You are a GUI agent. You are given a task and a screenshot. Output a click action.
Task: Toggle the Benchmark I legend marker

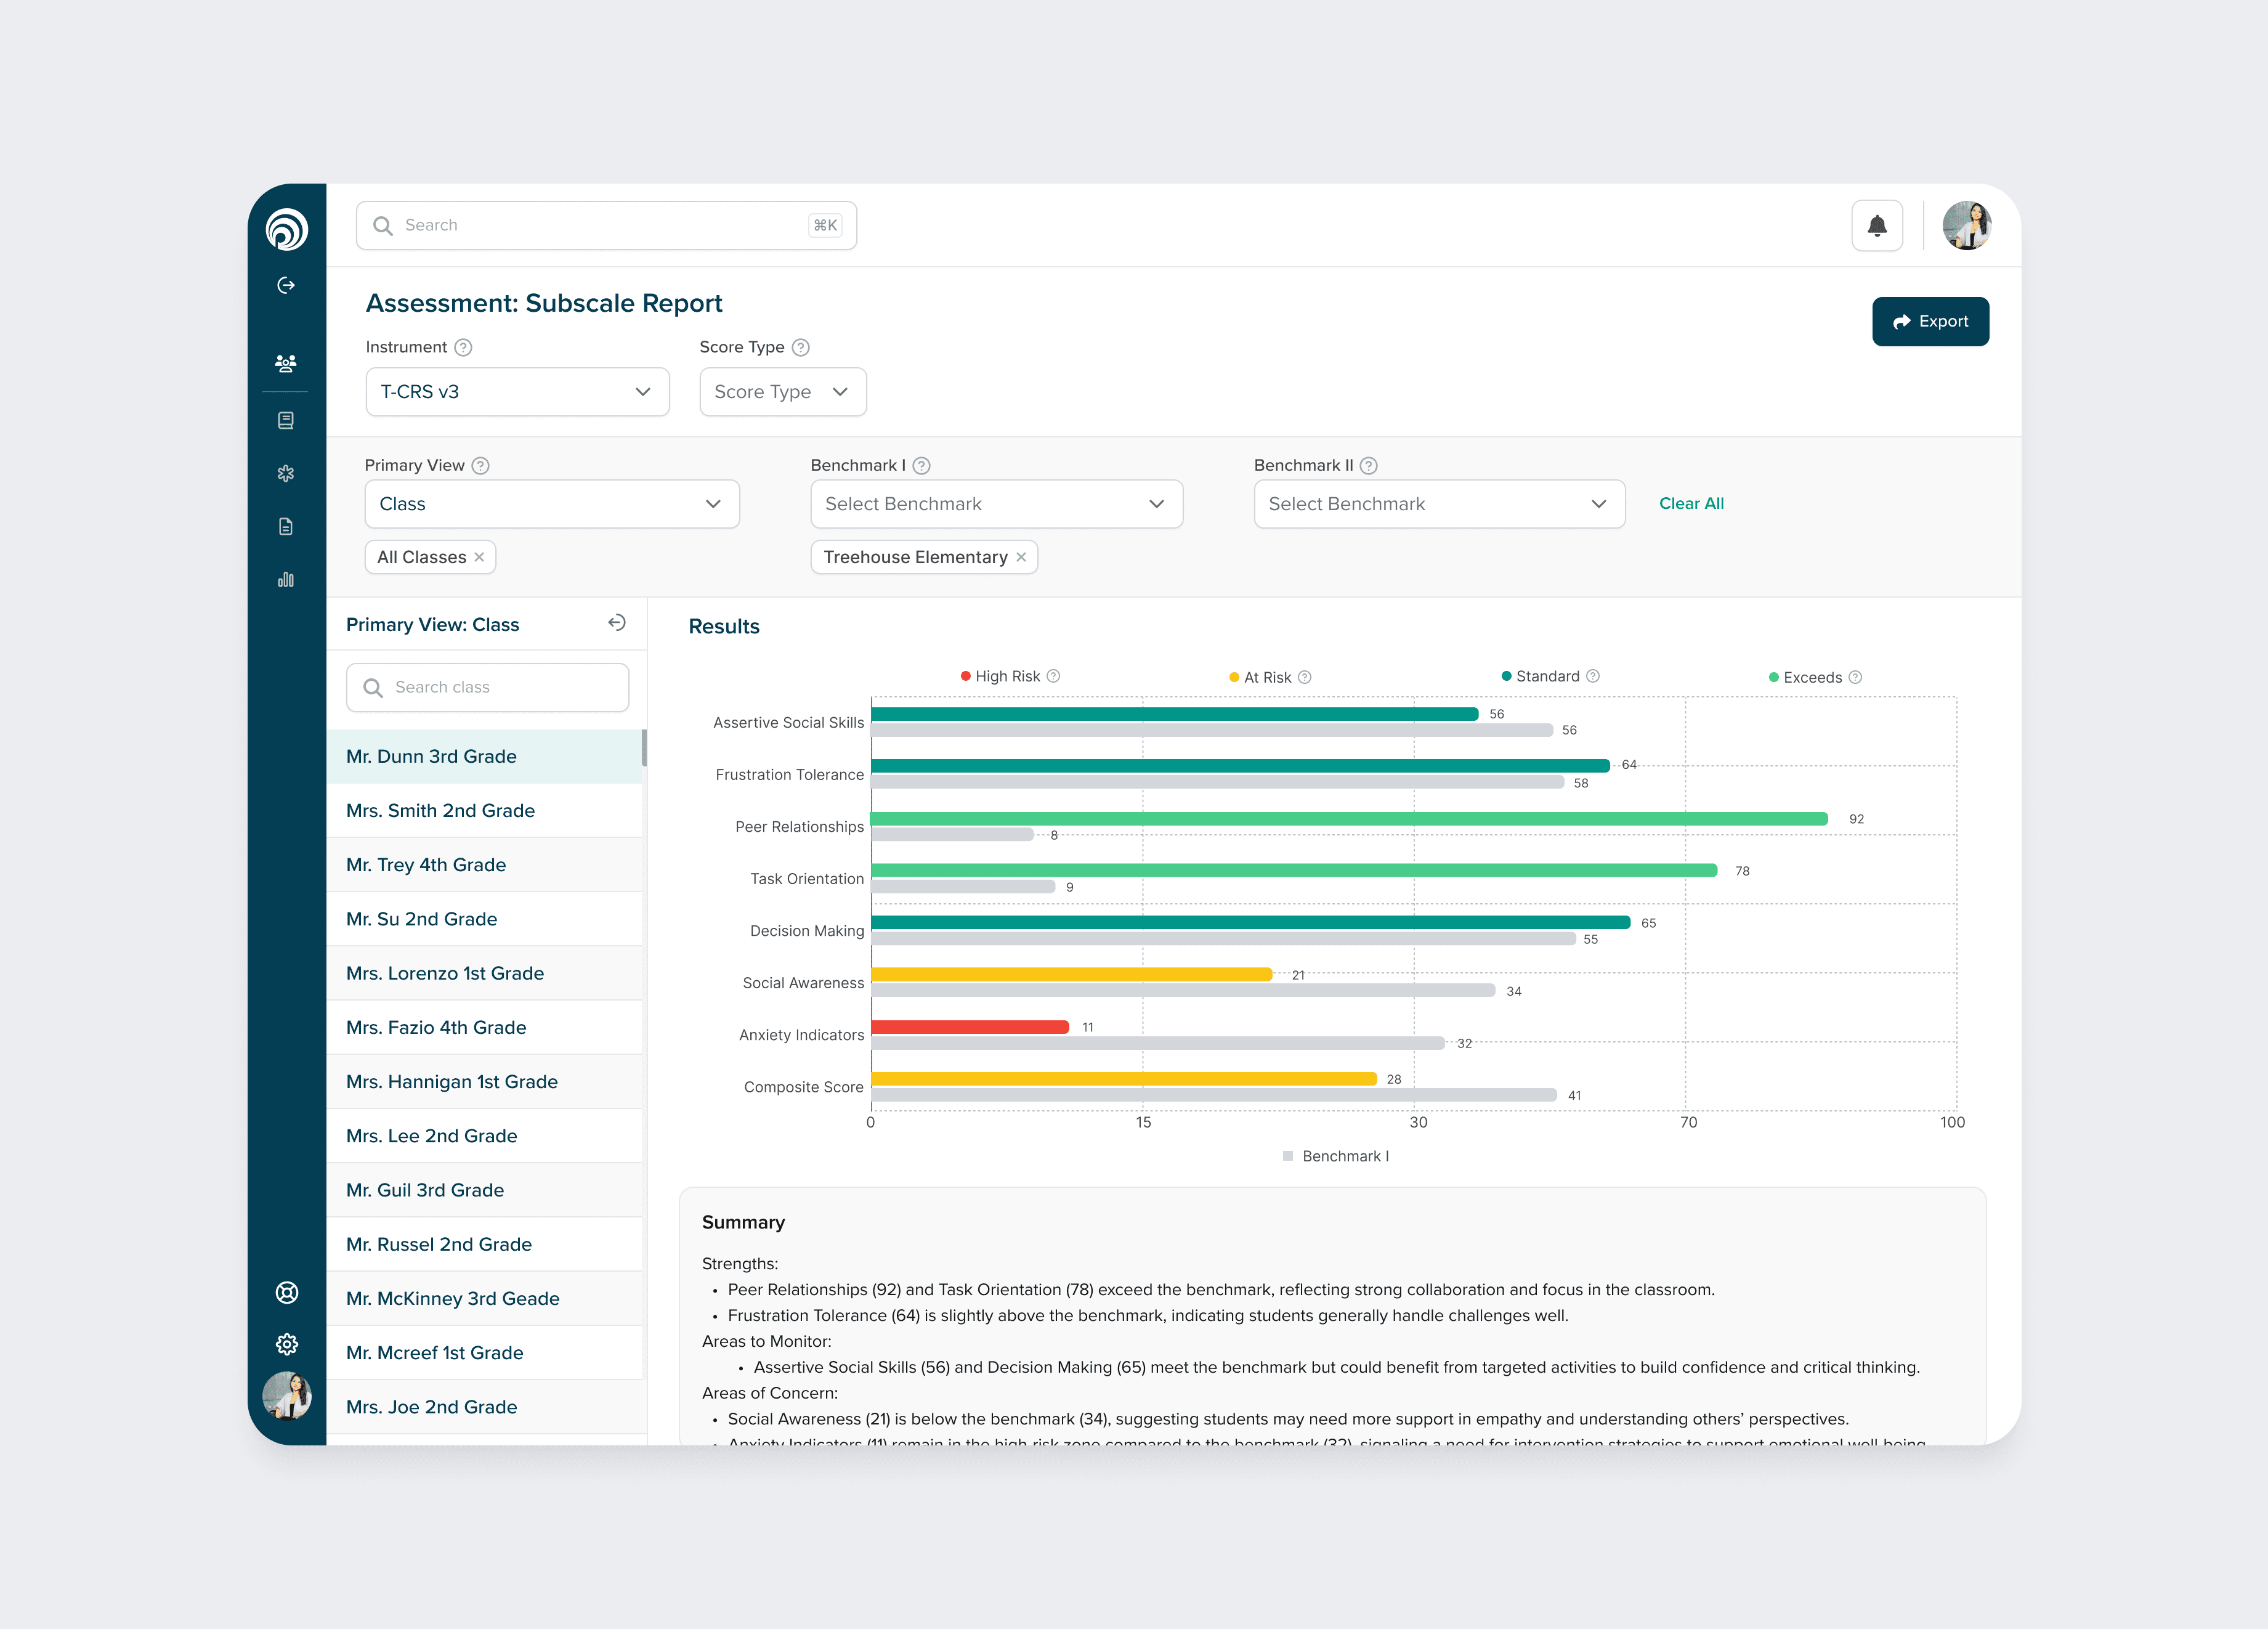[x=1288, y=1156]
